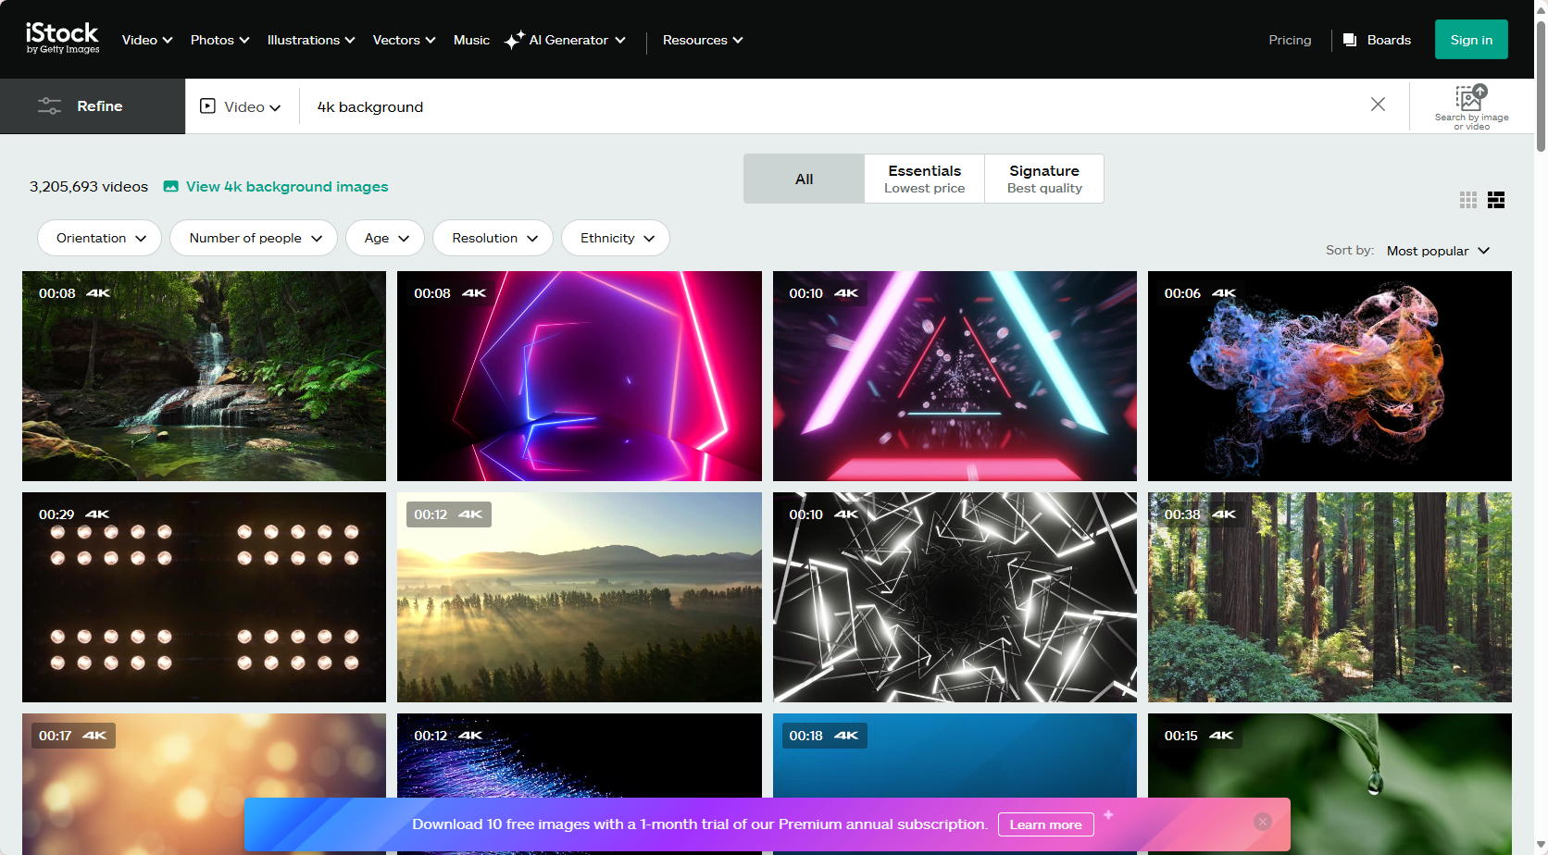The height and width of the screenshot is (855, 1548).
Task: Select Signature Best quality filter
Action: (1044, 179)
